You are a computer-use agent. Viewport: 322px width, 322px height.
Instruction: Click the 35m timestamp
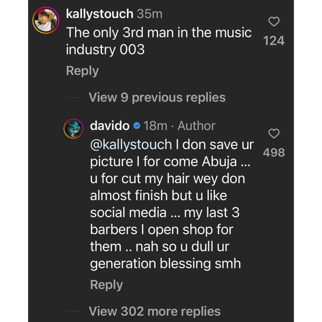pos(149,14)
